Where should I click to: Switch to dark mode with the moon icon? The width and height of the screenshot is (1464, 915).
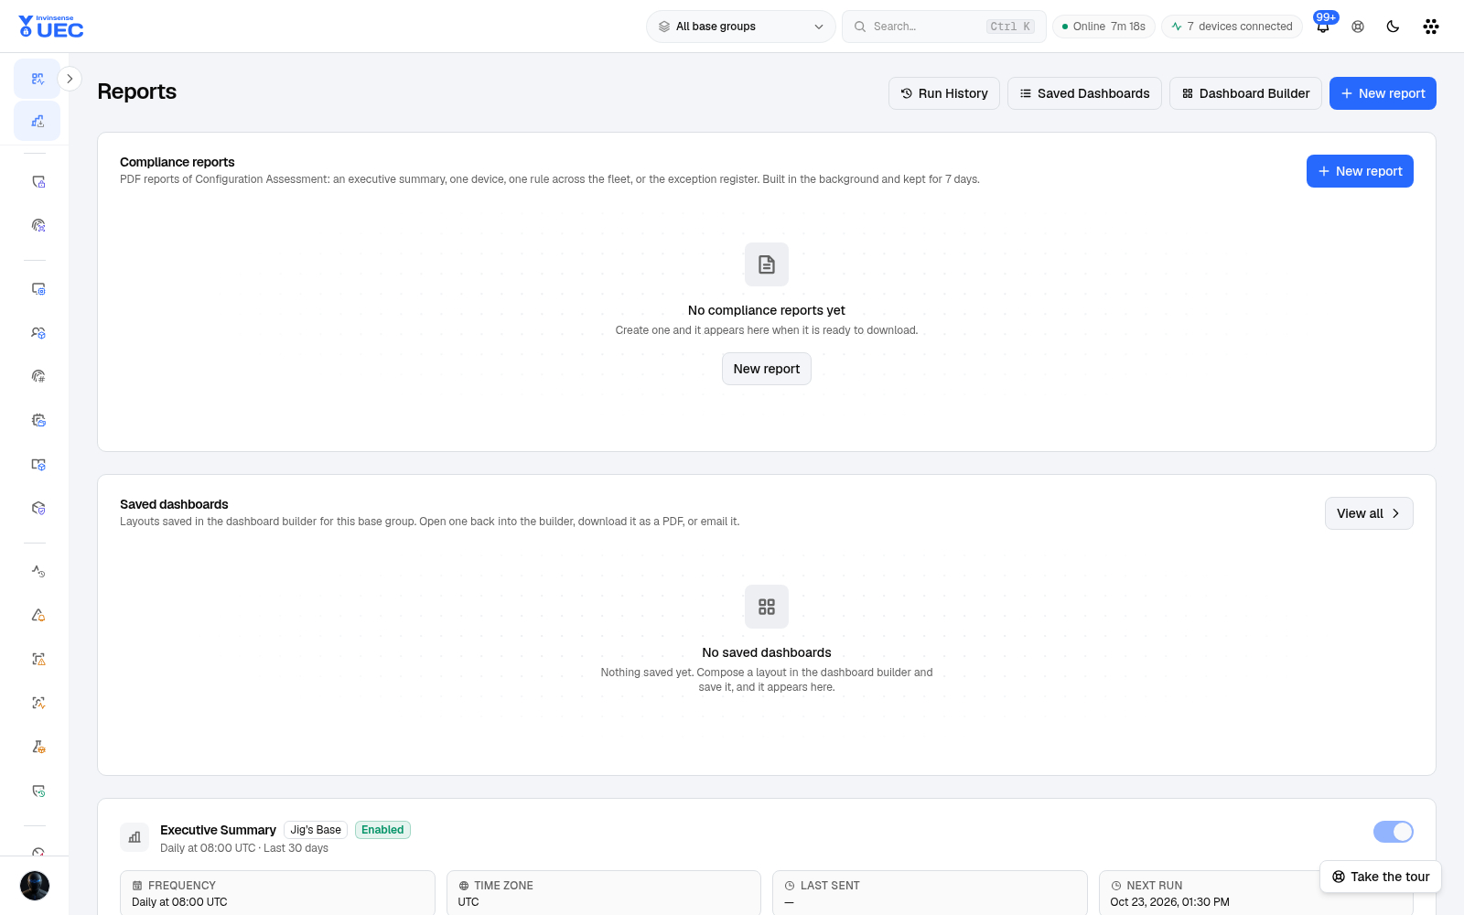1393,27
